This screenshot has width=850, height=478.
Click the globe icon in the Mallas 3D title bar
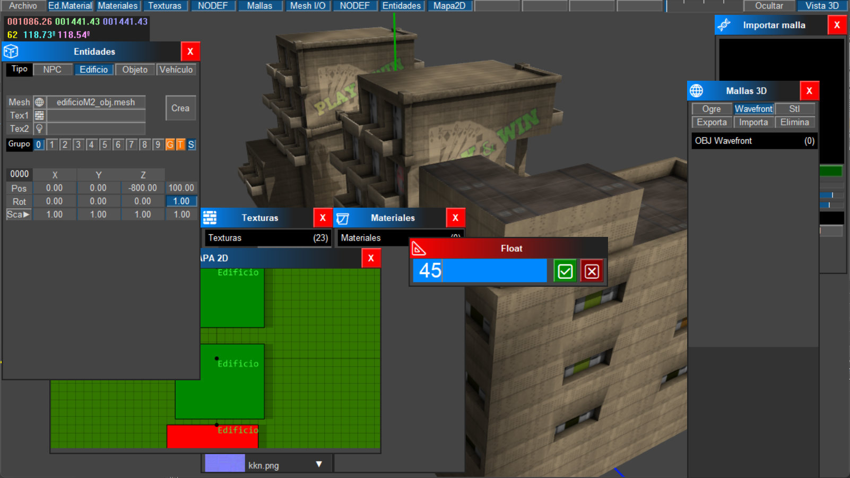696,91
